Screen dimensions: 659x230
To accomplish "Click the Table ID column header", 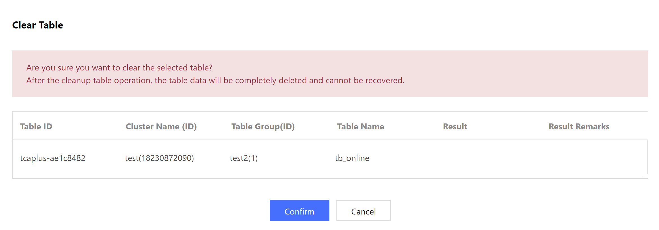I will coord(36,127).
